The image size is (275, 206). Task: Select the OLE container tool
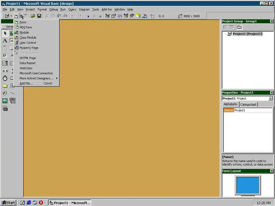pyautogui.click(x=5, y=108)
